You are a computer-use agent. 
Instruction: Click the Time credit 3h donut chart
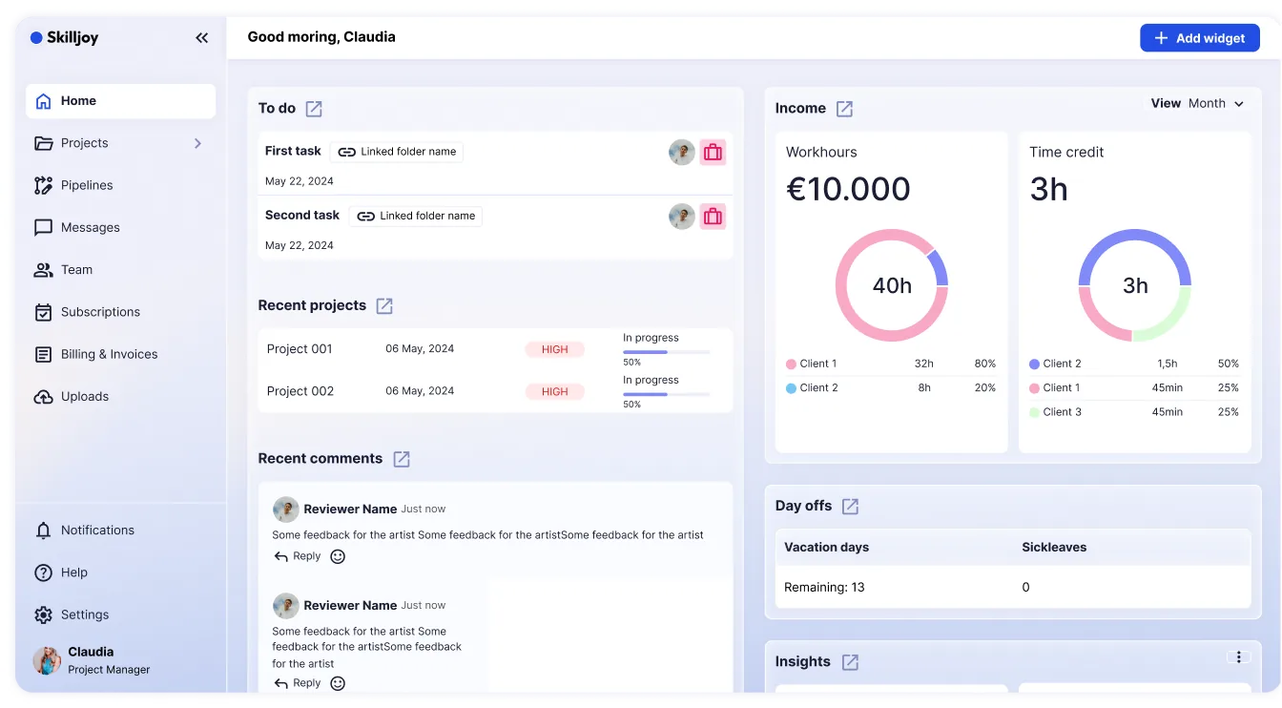[x=1135, y=285]
